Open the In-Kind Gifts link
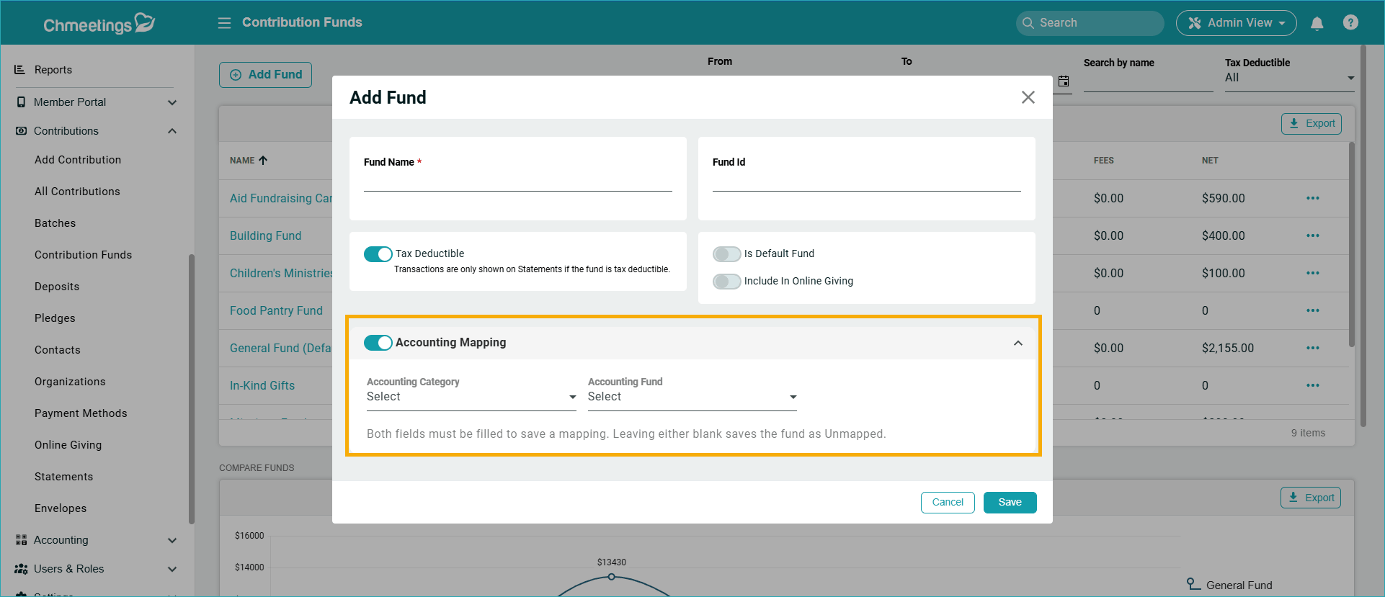This screenshot has width=1385, height=597. click(x=262, y=385)
